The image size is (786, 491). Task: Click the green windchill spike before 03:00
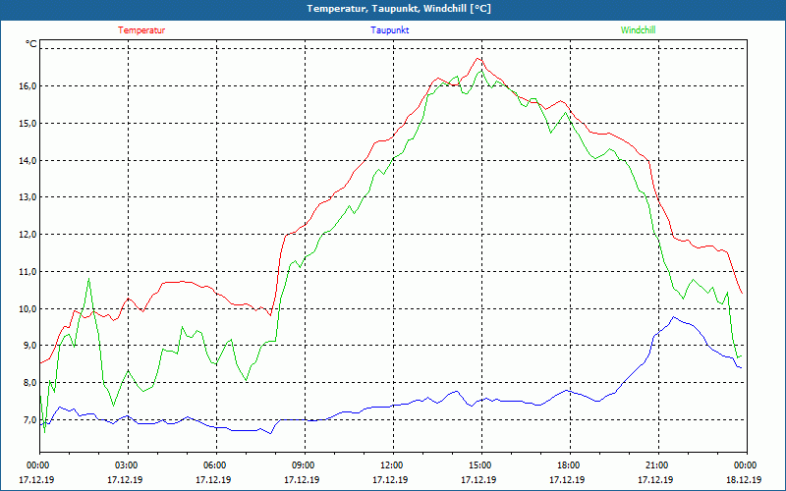tap(88, 279)
